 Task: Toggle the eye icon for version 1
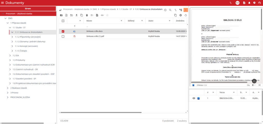coord(194,98)
